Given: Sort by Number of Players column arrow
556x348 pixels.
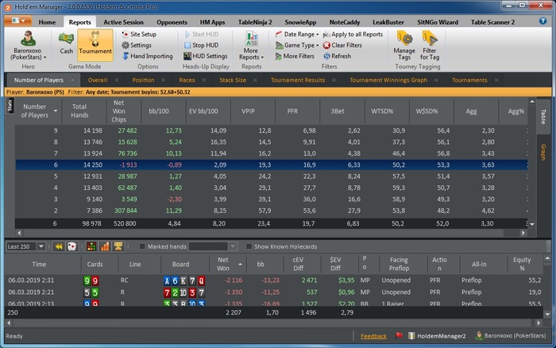Looking at the screenshot, I should (x=56, y=110).
